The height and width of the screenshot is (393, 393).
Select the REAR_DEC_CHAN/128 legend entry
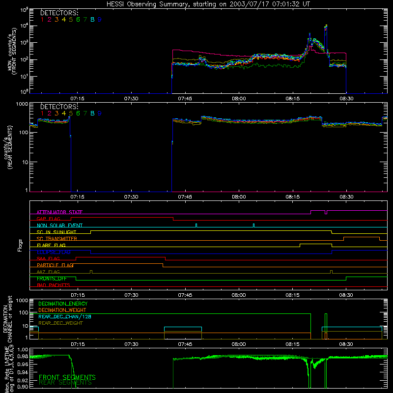65,316
